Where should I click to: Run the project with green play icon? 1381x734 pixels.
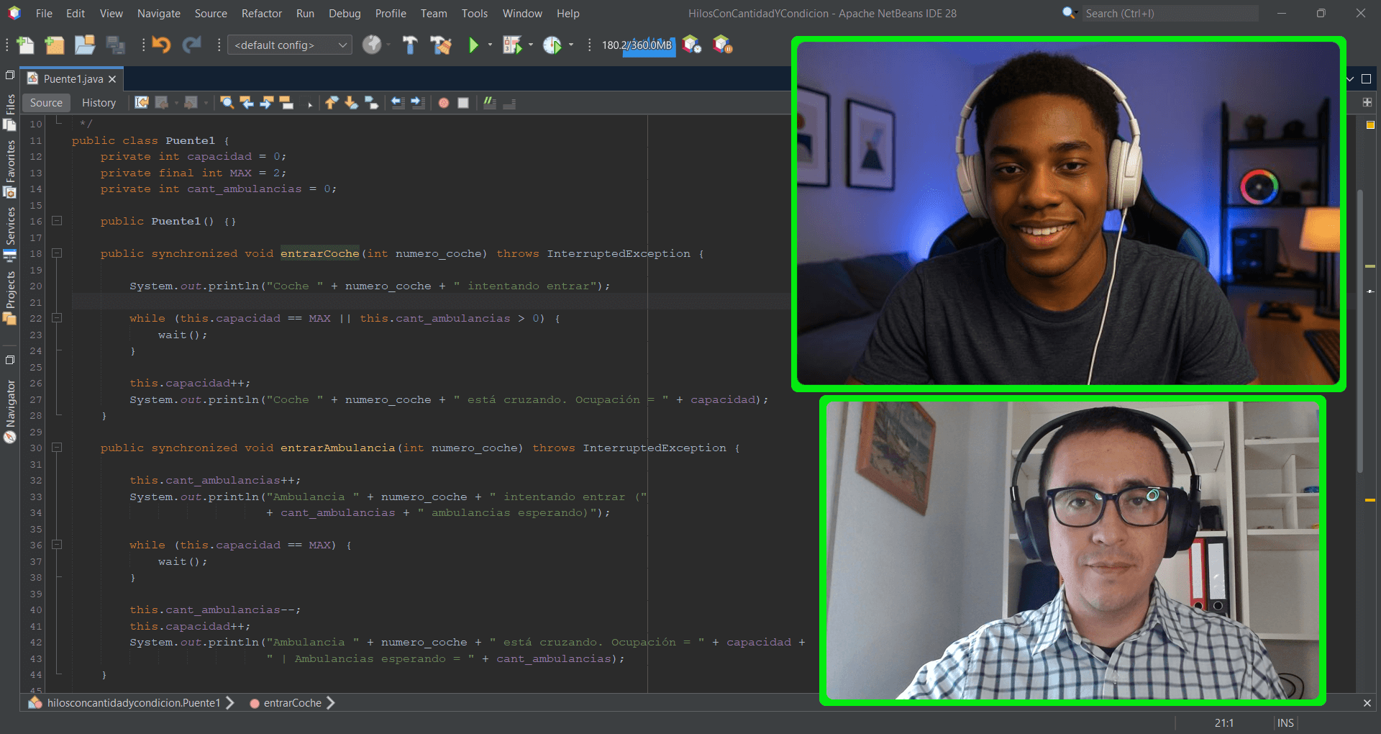473,45
